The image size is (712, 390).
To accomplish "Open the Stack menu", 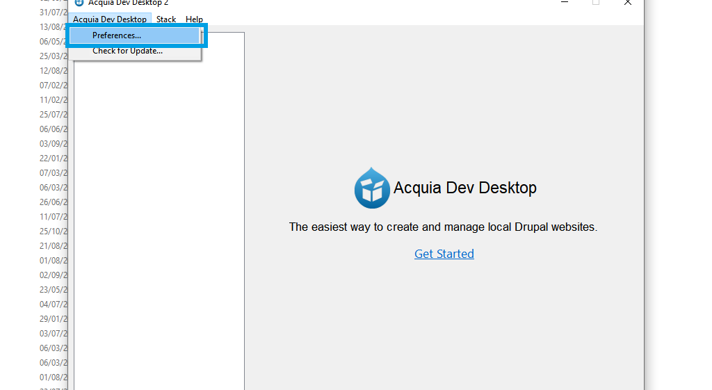I will [x=166, y=19].
